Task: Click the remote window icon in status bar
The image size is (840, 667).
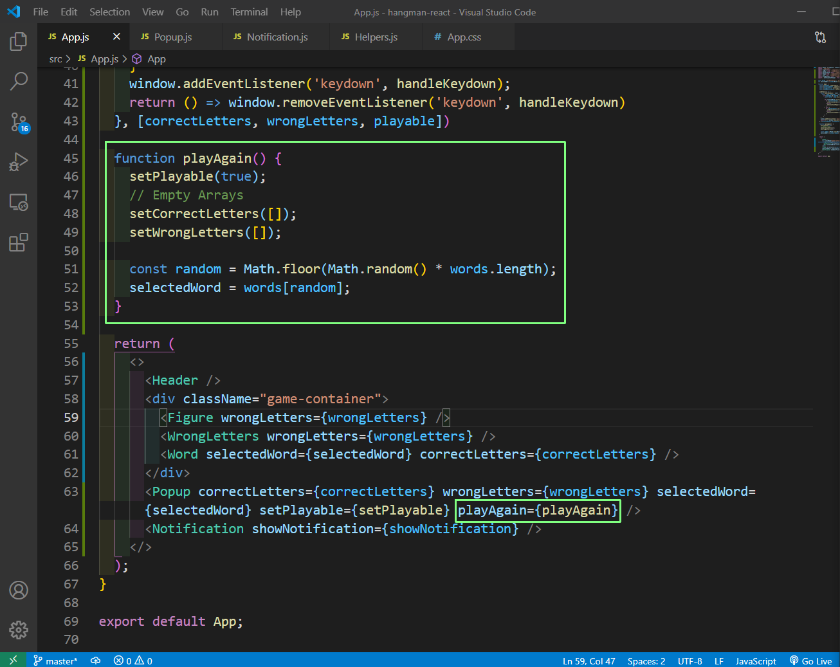Action: (14, 661)
